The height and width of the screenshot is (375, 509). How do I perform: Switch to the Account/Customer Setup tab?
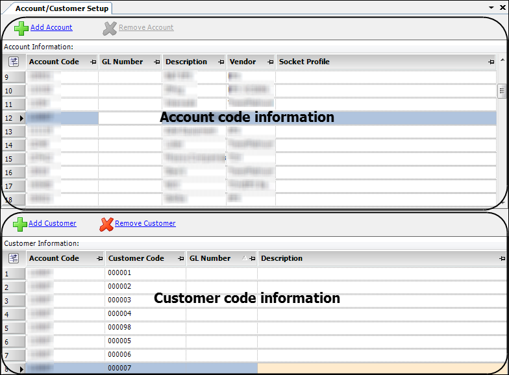[x=62, y=8]
